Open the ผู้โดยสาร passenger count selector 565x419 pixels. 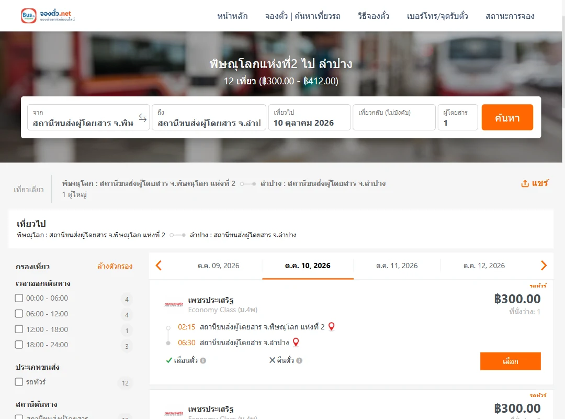458,117
